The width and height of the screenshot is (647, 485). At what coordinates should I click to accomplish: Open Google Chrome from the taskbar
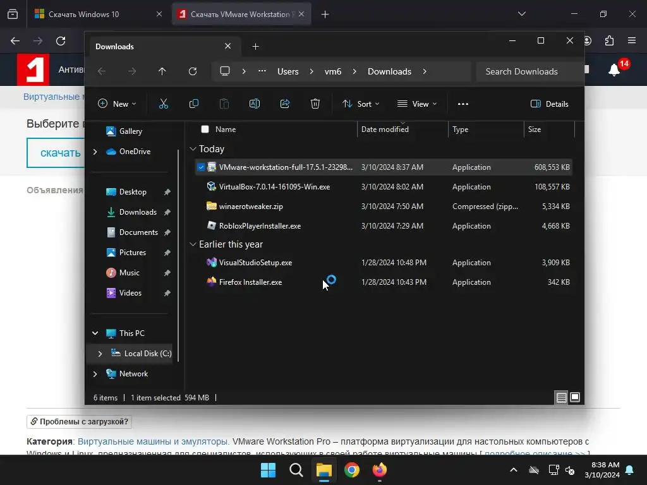(352, 470)
